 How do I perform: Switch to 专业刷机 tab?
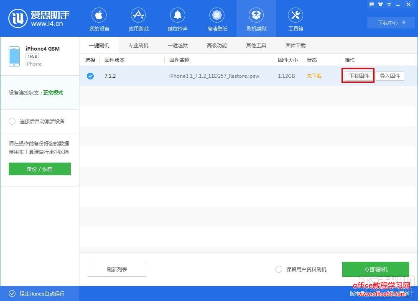(x=138, y=45)
